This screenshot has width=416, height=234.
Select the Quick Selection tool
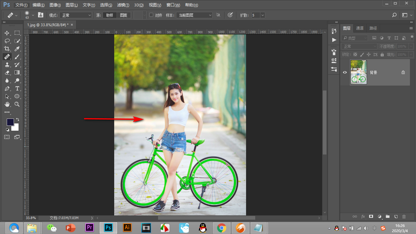tap(17, 41)
